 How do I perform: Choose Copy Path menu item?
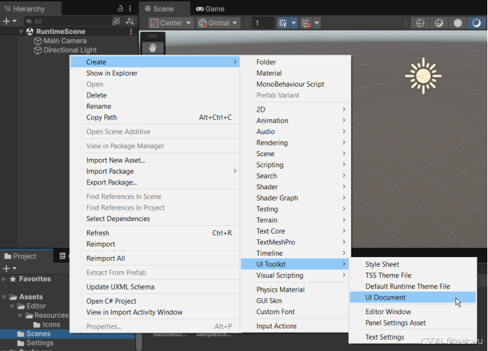(x=155, y=117)
